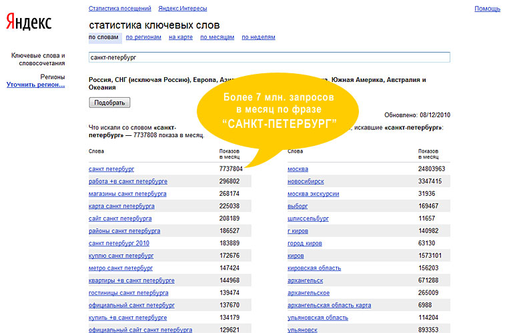Open the ульяновск keyword link
This screenshot has height=333, width=509.
[x=302, y=330]
